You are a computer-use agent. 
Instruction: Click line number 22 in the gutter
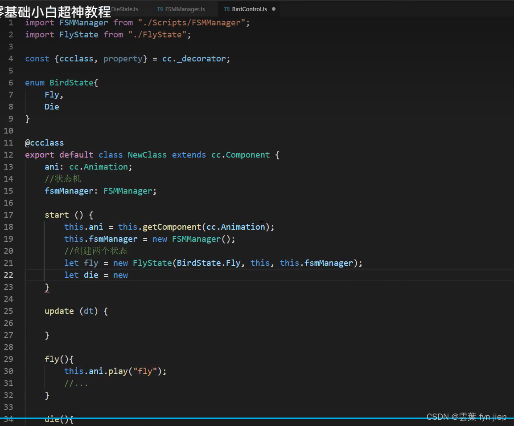pyautogui.click(x=8, y=275)
